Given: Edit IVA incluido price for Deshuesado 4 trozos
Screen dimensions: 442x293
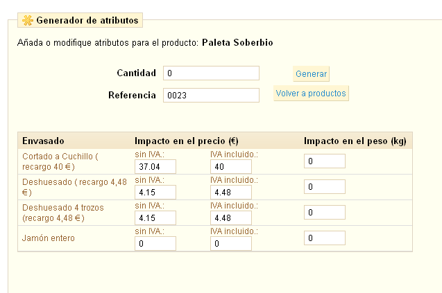Looking at the screenshot, I should pyautogui.click(x=230, y=218).
